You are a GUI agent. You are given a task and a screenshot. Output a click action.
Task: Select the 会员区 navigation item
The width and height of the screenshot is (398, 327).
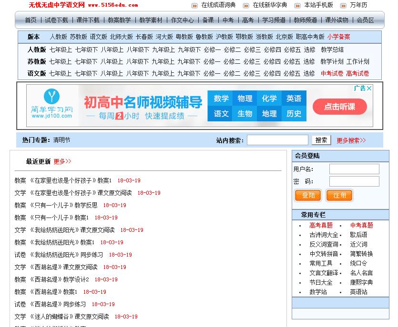point(365,20)
